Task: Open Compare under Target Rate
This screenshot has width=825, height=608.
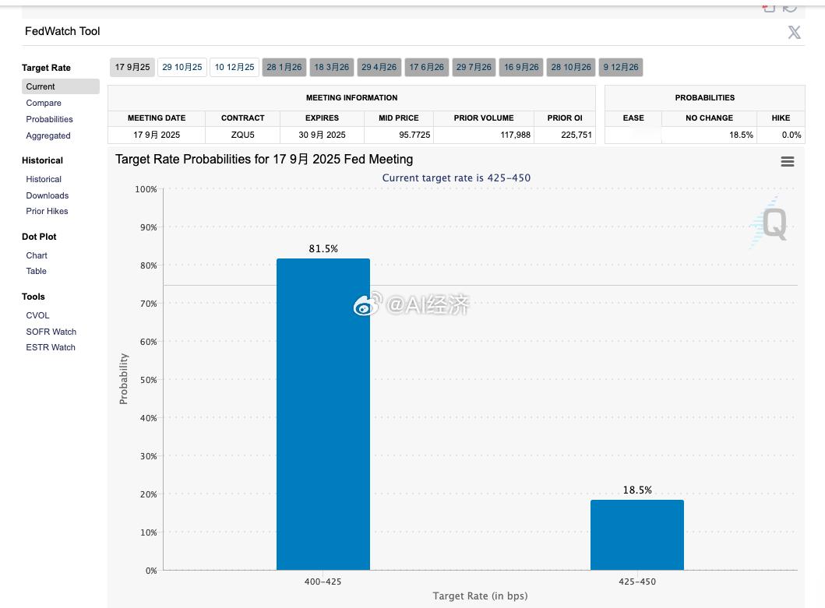Action: point(44,103)
